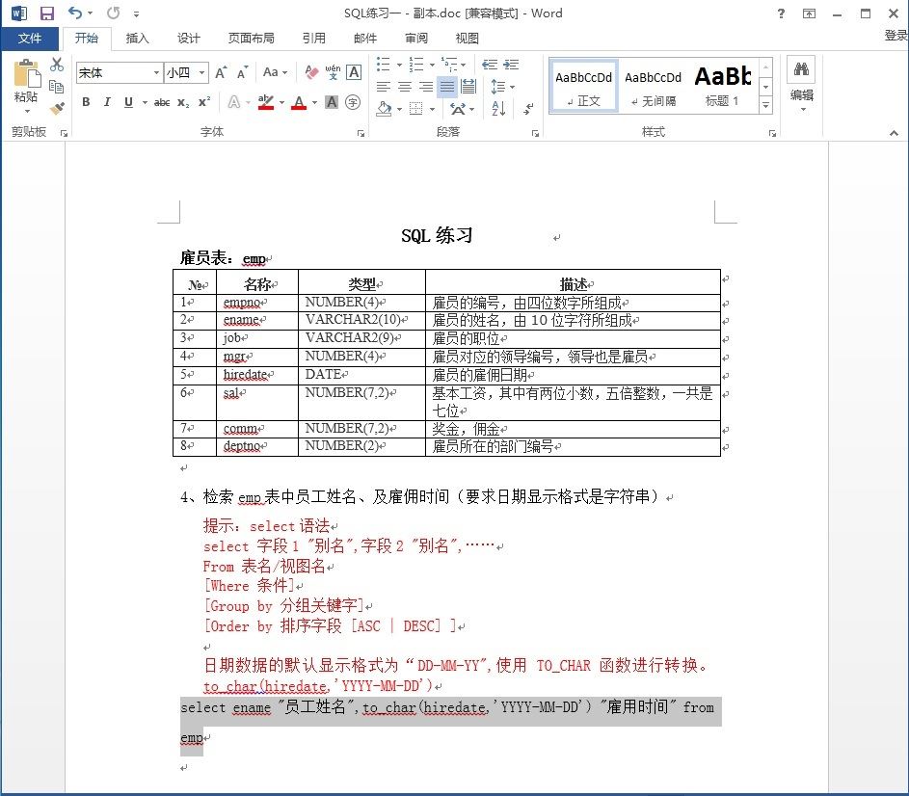Click the Undo arrow icon

click(75, 13)
